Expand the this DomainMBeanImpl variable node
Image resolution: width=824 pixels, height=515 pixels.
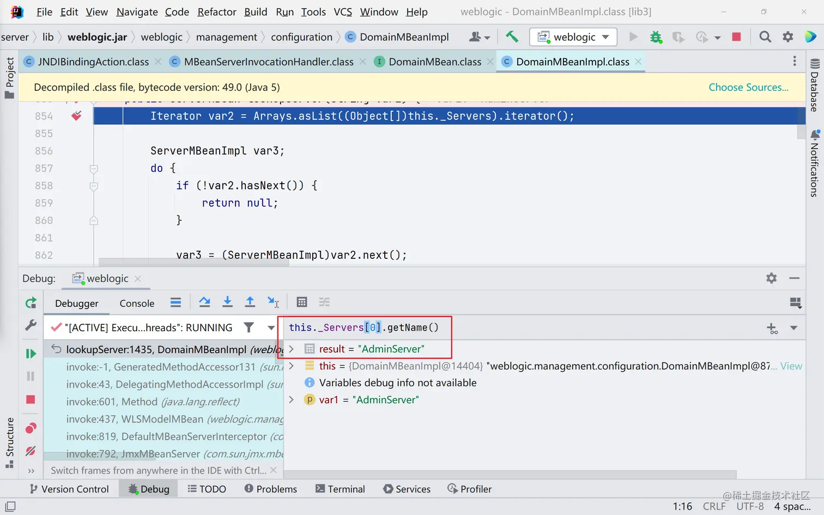pos(291,366)
